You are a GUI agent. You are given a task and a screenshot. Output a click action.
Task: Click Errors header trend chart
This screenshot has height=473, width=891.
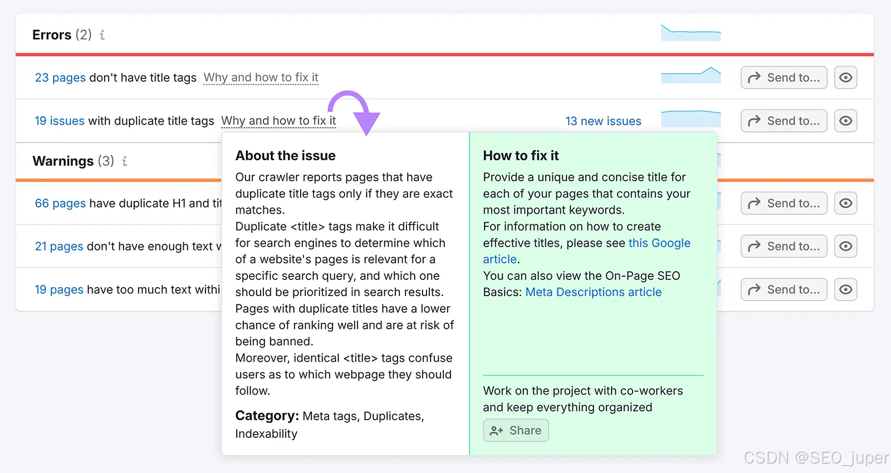click(x=691, y=32)
